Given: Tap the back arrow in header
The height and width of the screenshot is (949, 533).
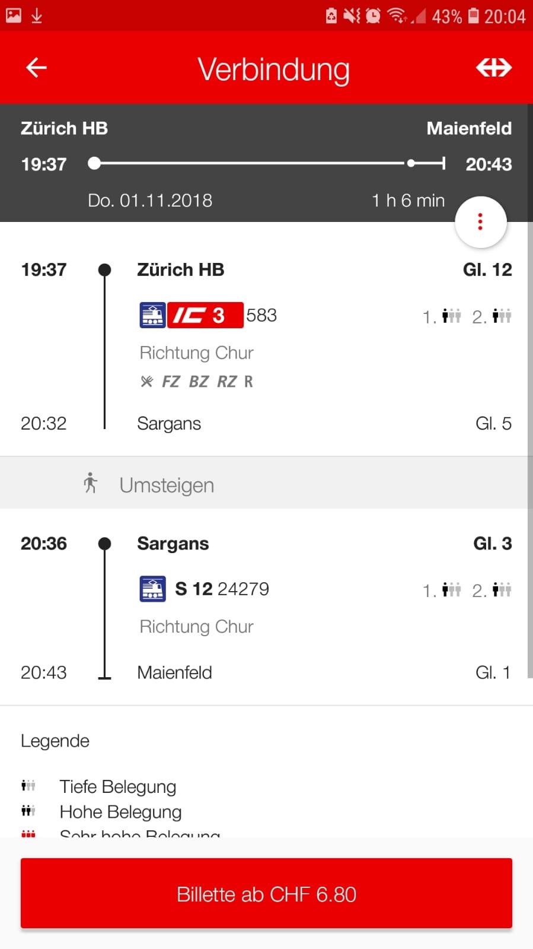Looking at the screenshot, I should [36, 68].
